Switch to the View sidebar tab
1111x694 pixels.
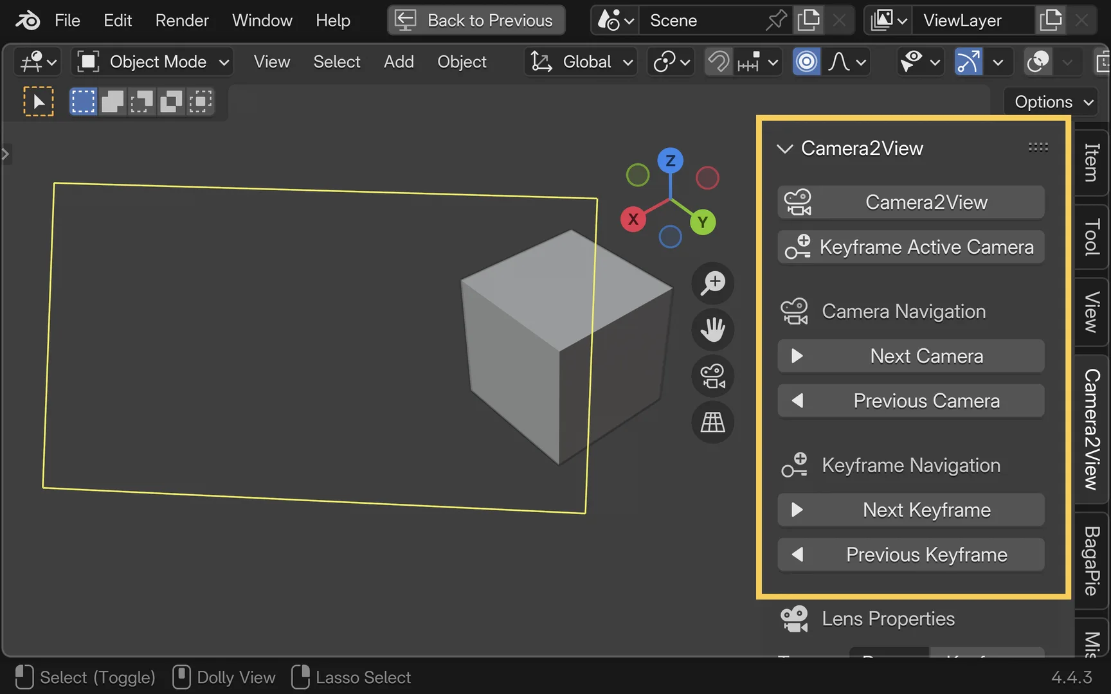click(1091, 312)
